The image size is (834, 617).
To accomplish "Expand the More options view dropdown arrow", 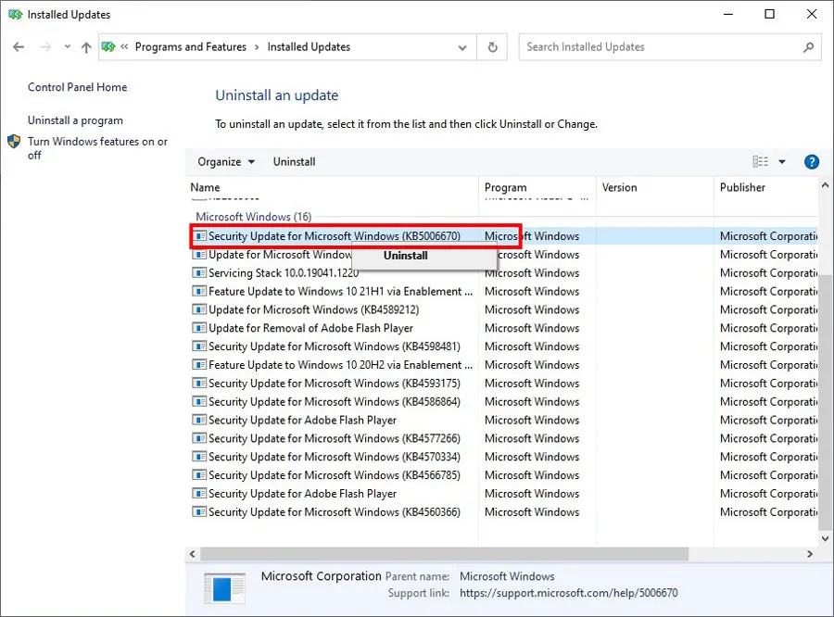I will pyautogui.click(x=782, y=162).
